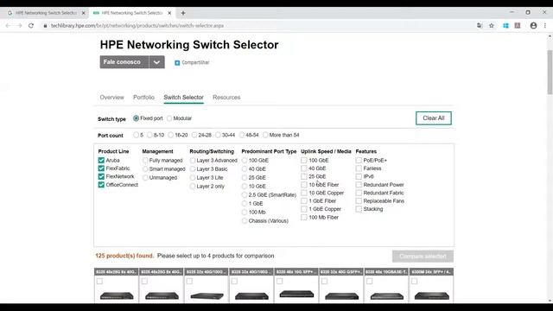The height and width of the screenshot is (311, 553).
Task: Open the Chrome three-dot menu
Action: pos(545,25)
